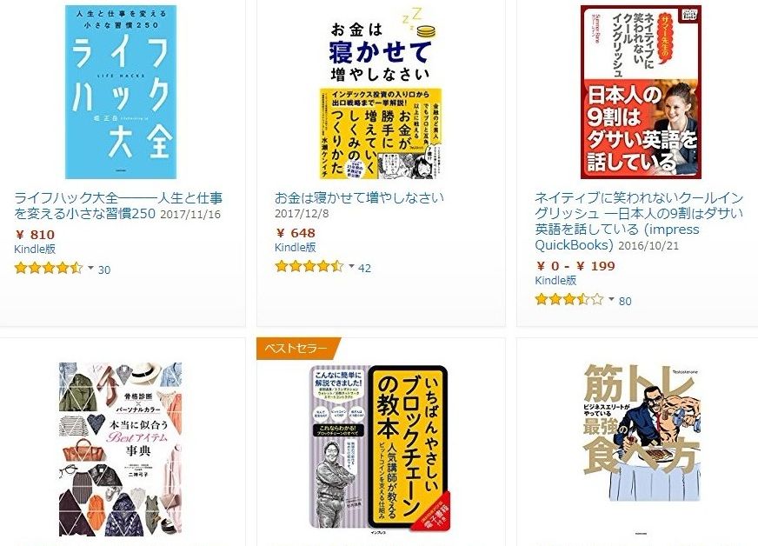Select the ¥810 price link
Viewport: 758px width, 546px height.
tap(35, 235)
